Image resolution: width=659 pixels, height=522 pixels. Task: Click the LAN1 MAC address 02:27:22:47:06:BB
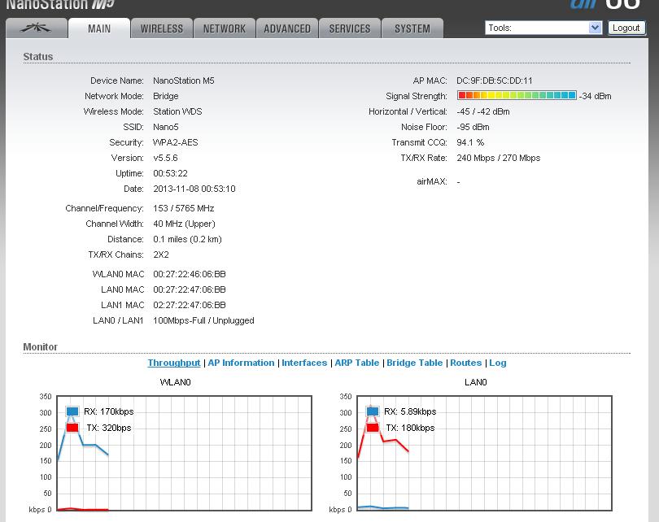pyautogui.click(x=189, y=305)
